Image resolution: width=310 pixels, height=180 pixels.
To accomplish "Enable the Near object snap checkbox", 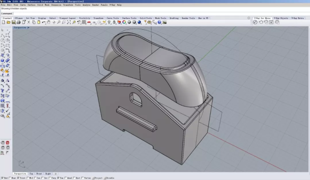I will [x=10, y=178].
